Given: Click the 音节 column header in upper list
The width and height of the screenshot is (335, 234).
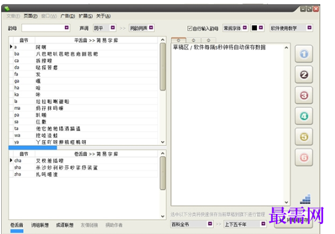Looking at the screenshot, I should tap(24, 40).
